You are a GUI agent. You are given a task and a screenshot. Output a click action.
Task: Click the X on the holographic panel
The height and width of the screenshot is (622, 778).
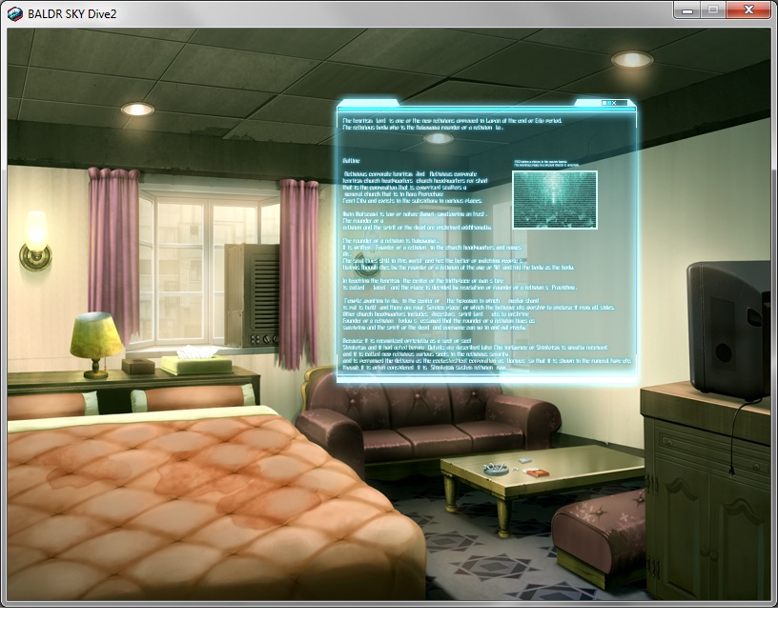tap(614, 103)
